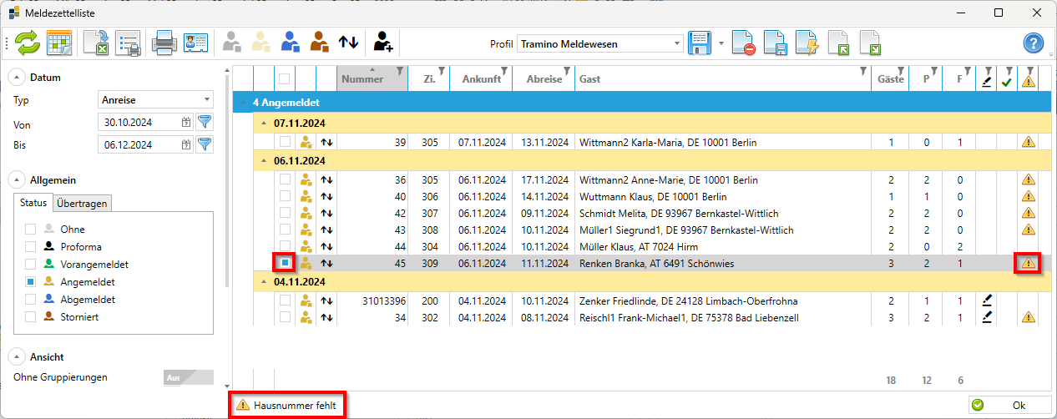This screenshot has width=1057, height=419.
Task: Check the row for Wuttmann Klaus
Action: pos(285,196)
